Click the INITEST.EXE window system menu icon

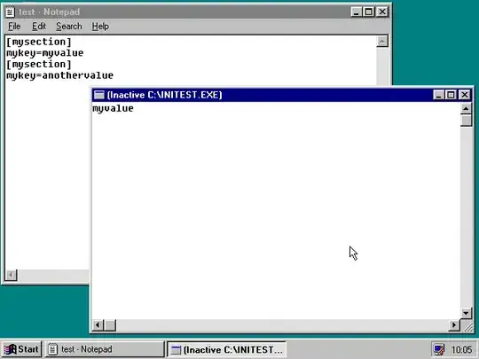(99, 95)
